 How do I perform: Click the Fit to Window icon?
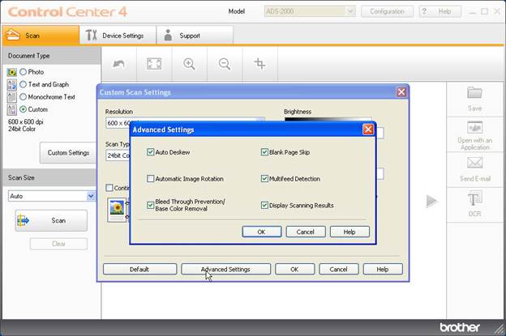[x=154, y=64]
